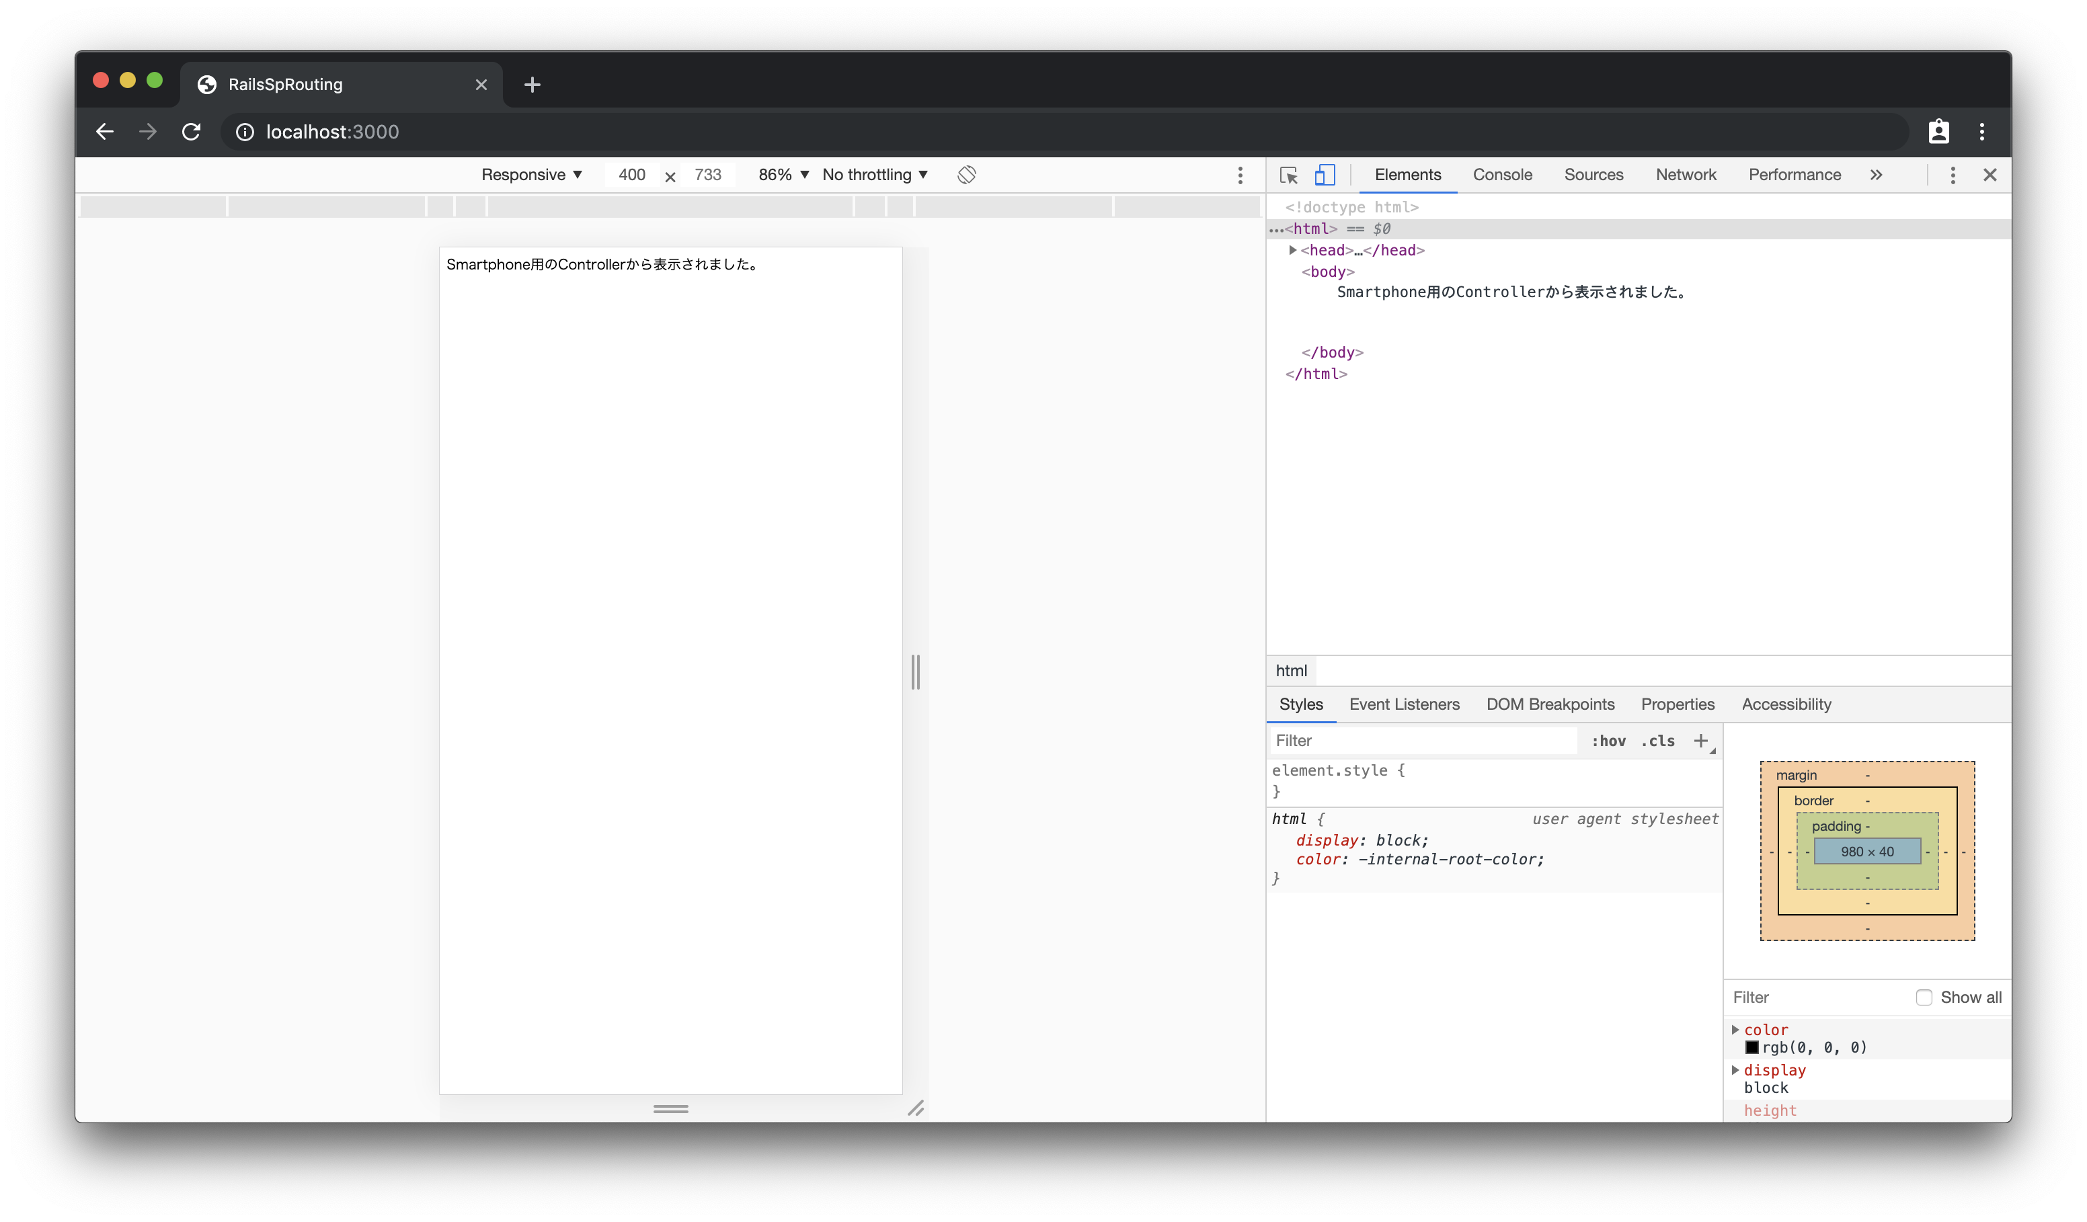Click the black color swatch in computed styles

click(x=1751, y=1047)
